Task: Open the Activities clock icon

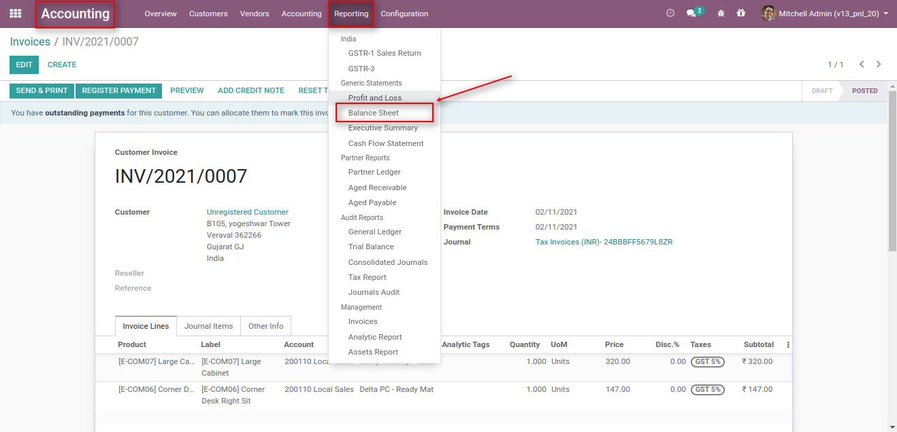Action: [x=670, y=12]
